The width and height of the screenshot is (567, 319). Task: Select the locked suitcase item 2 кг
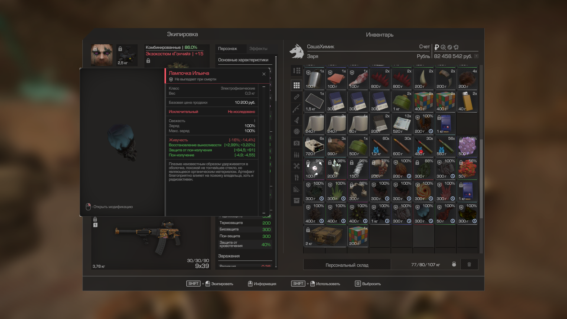325,236
